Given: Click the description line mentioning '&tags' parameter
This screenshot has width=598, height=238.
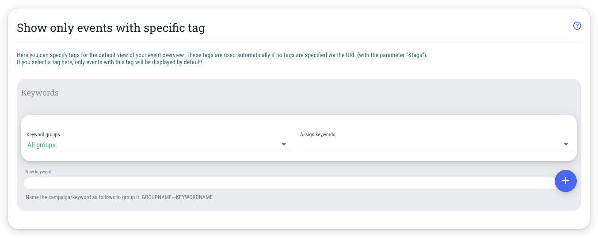Looking at the screenshot, I should 222,55.
